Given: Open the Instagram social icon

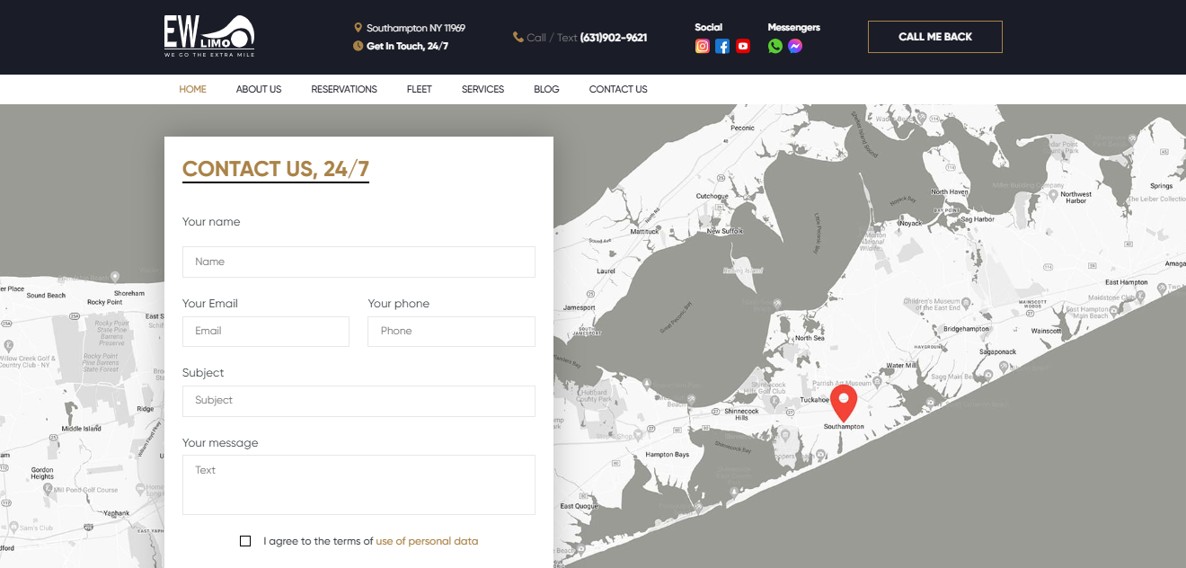Looking at the screenshot, I should (x=703, y=47).
